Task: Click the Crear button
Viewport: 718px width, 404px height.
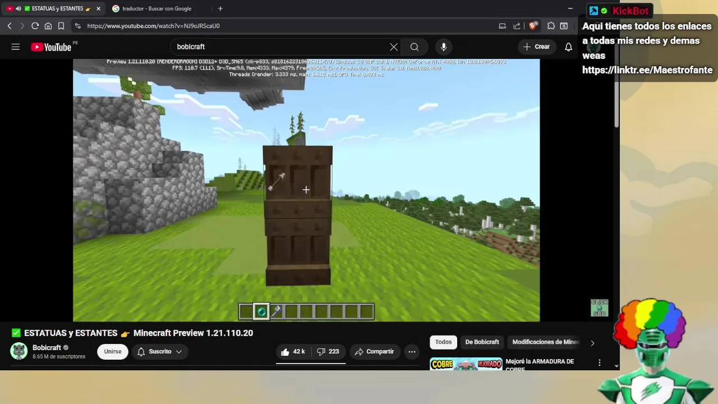Action: pos(537,47)
